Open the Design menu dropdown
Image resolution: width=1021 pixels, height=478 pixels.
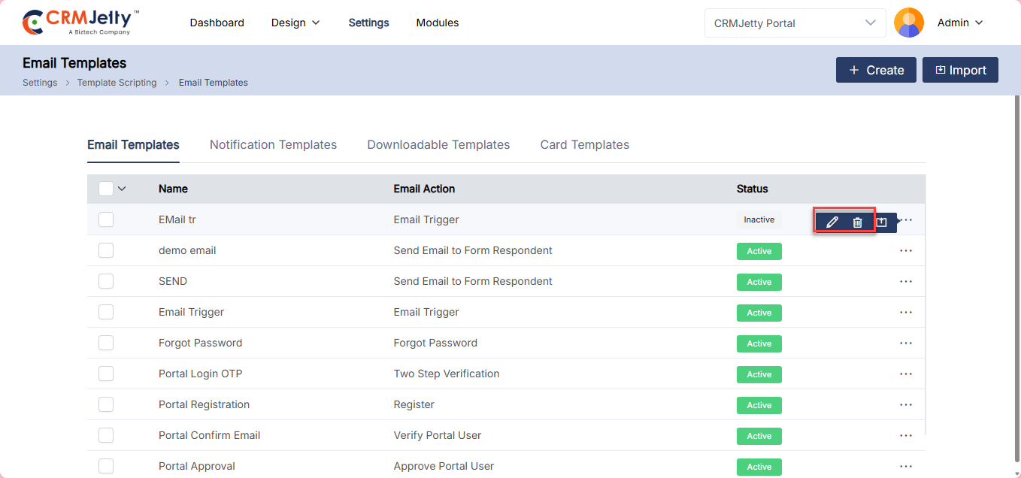[x=295, y=23]
